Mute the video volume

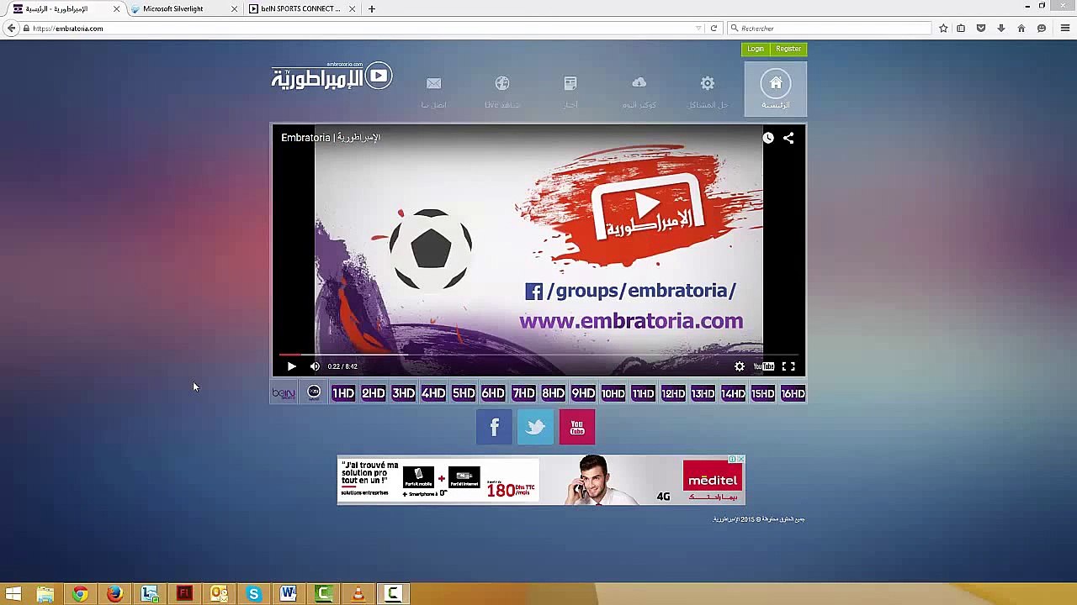[x=315, y=366]
